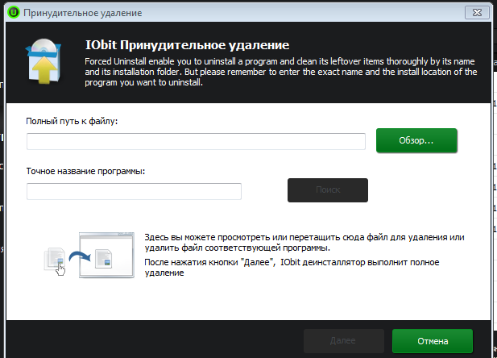Click the Принудительное удаление window title text

click(83, 13)
